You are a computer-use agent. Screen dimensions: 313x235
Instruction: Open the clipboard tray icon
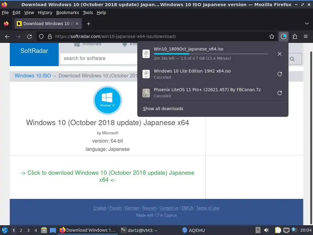278,230
